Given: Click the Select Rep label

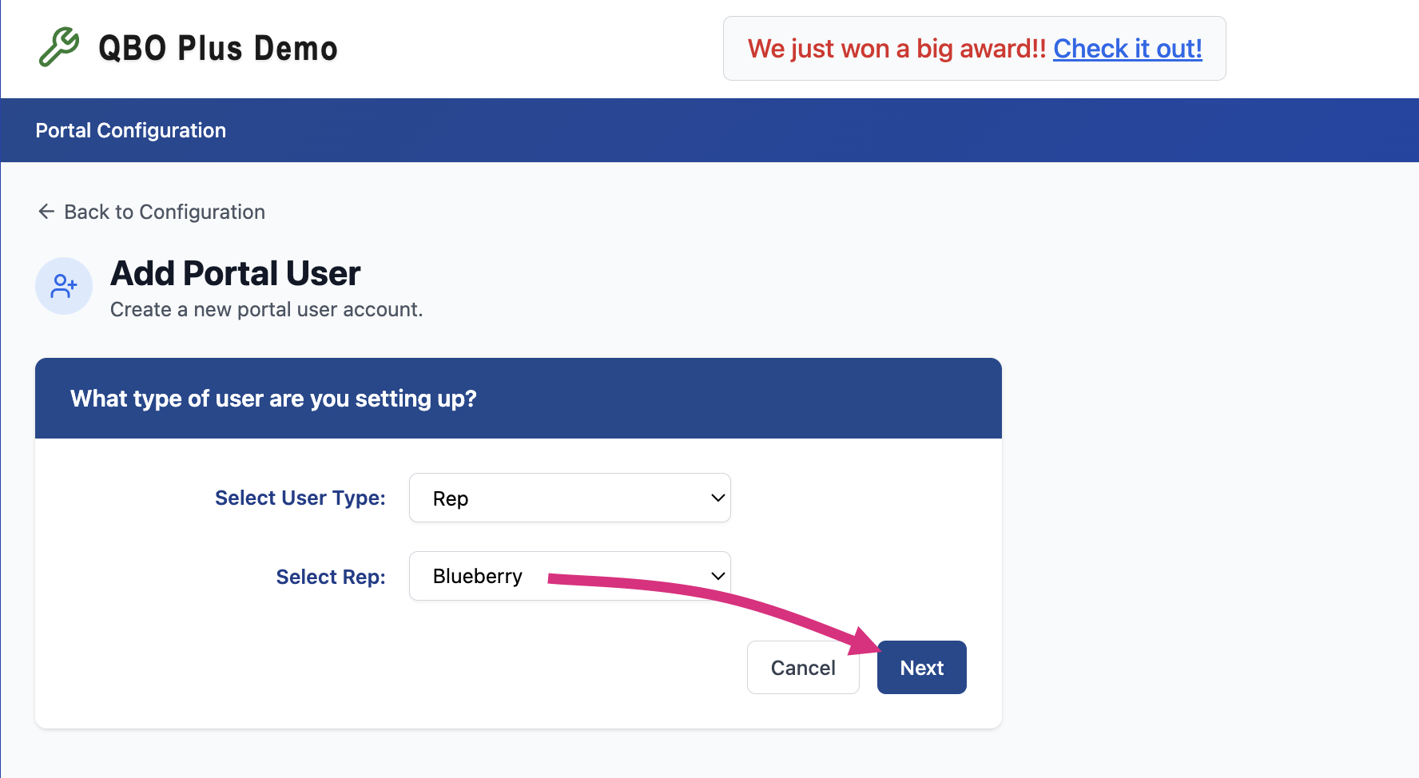Looking at the screenshot, I should (x=331, y=577).
